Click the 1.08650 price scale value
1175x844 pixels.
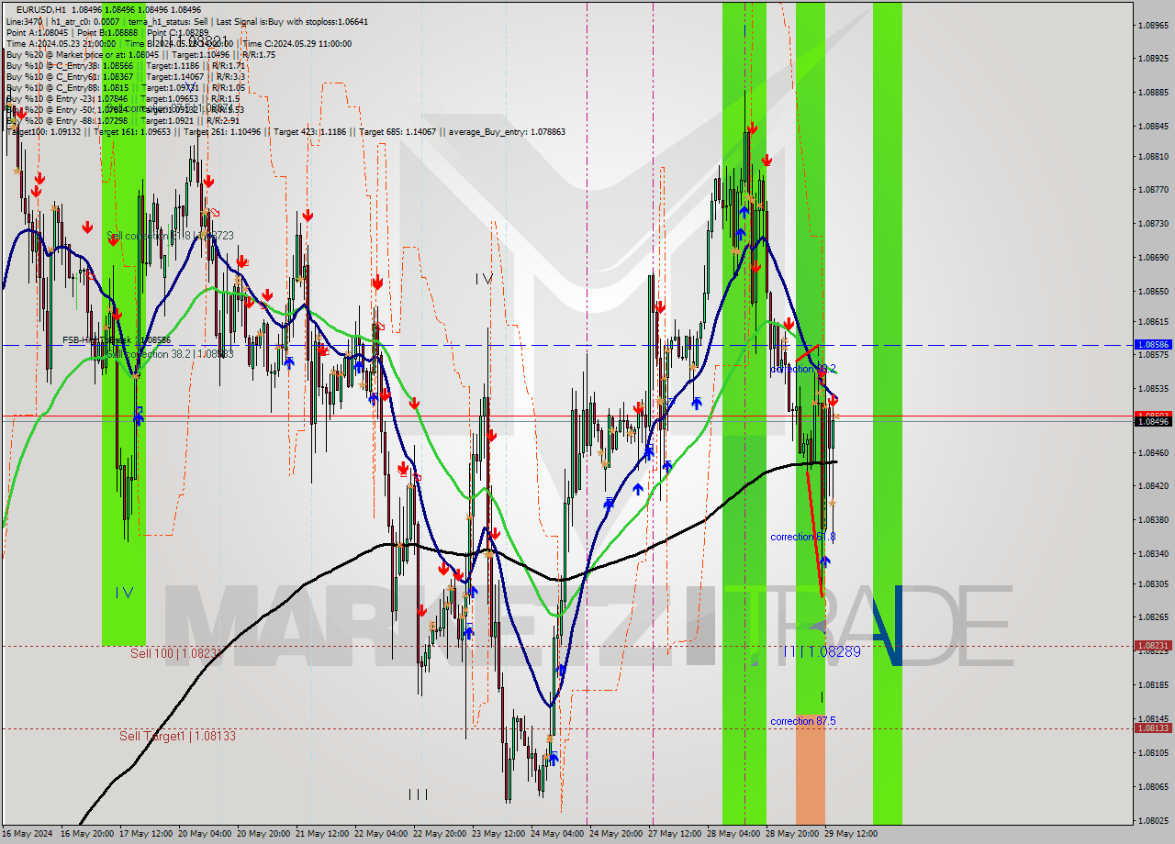pyautogui.click(x=1153, y=291)
